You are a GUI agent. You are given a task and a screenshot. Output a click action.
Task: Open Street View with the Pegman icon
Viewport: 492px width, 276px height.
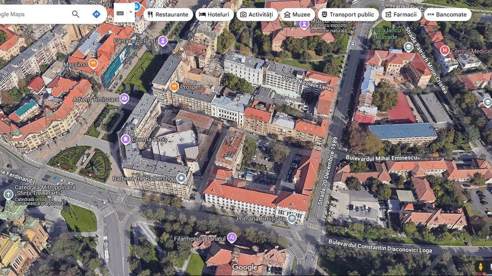pos(480,267)
